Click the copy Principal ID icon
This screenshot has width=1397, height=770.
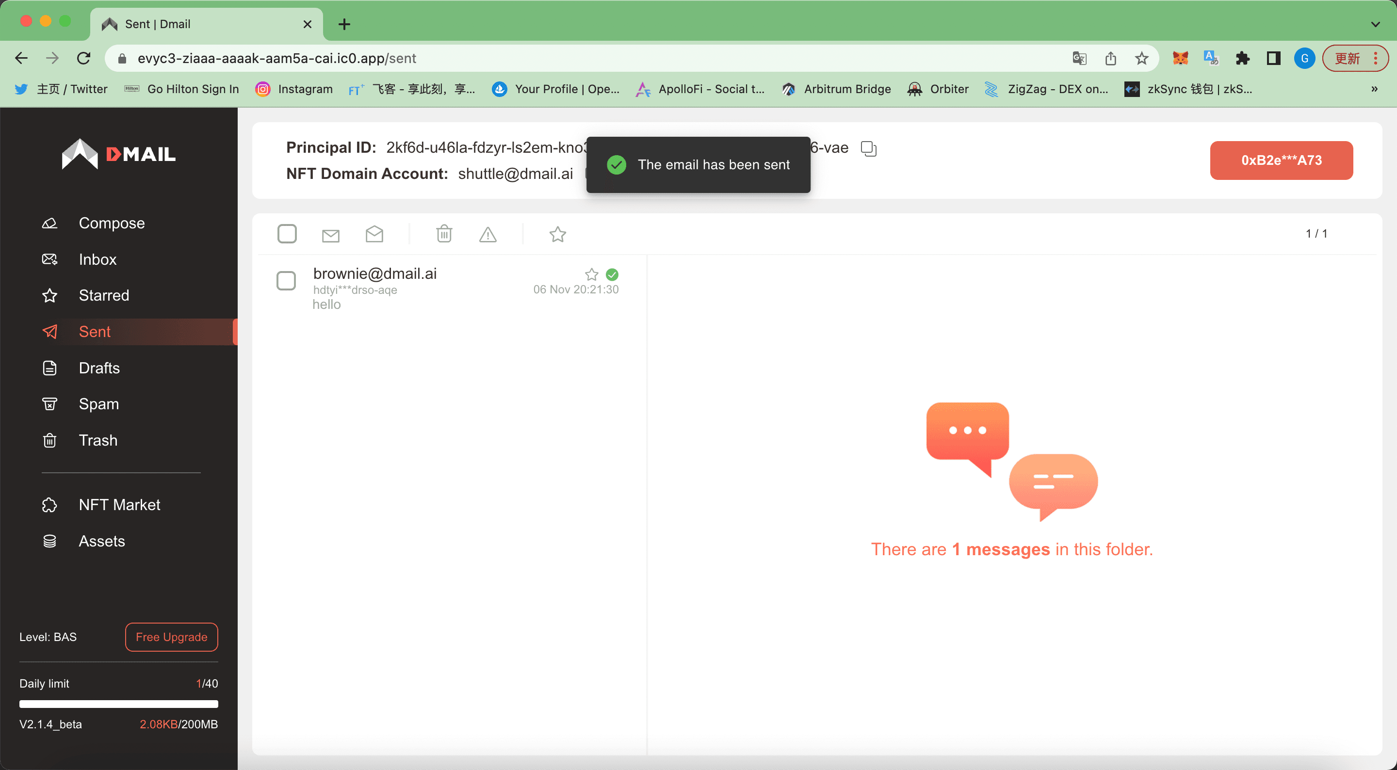click(x=869, y=148)
